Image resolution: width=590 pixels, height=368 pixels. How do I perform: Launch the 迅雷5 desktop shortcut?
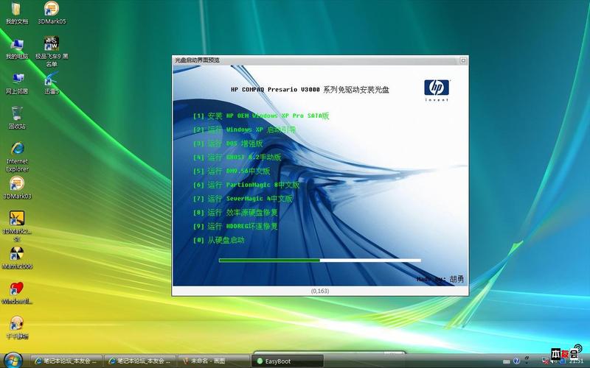52,83
